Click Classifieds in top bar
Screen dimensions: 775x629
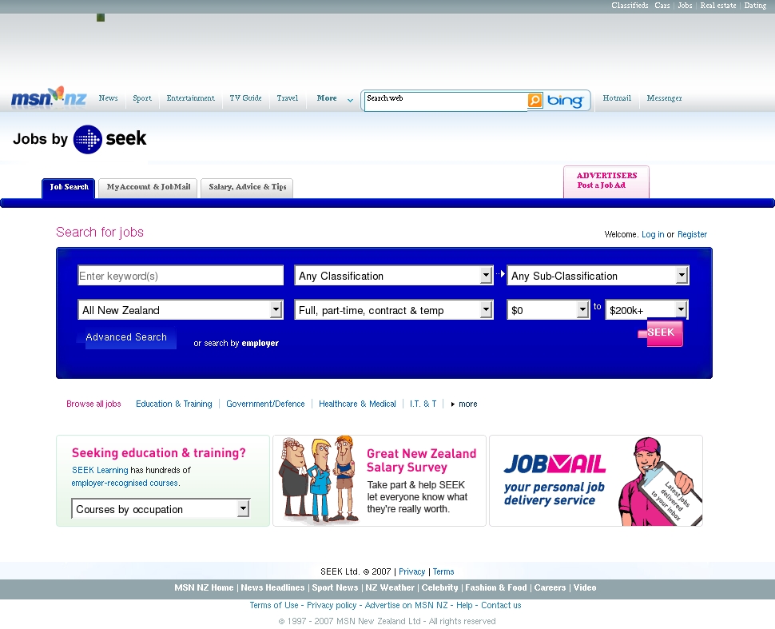[630, 6]
